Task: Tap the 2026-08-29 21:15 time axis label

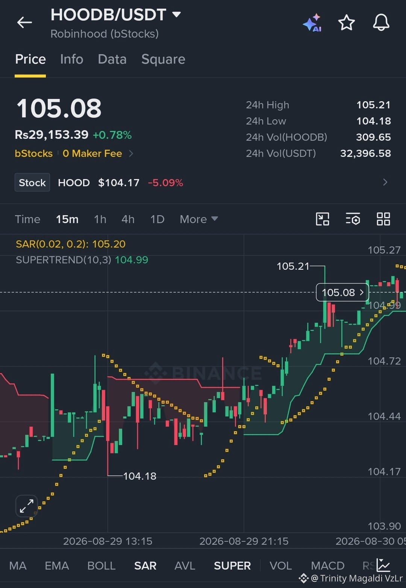Action: (x=244, y=541)
